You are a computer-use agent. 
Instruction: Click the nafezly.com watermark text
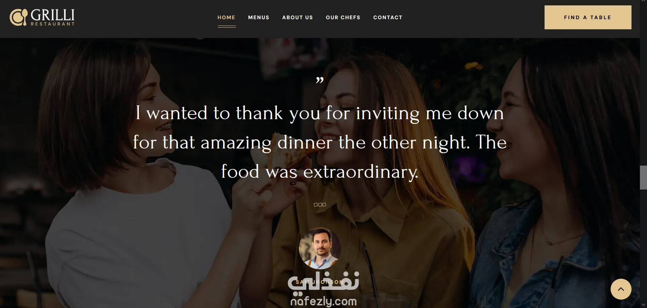point(323,301)
